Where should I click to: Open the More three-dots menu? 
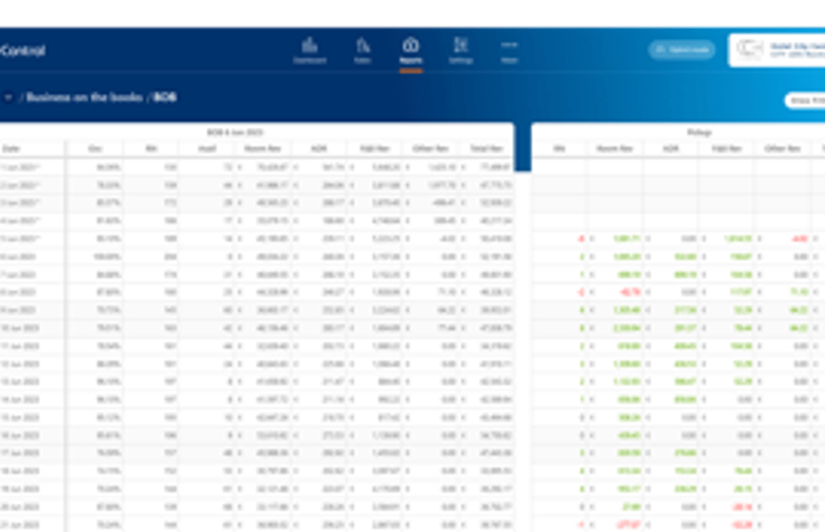click(509, 51)
